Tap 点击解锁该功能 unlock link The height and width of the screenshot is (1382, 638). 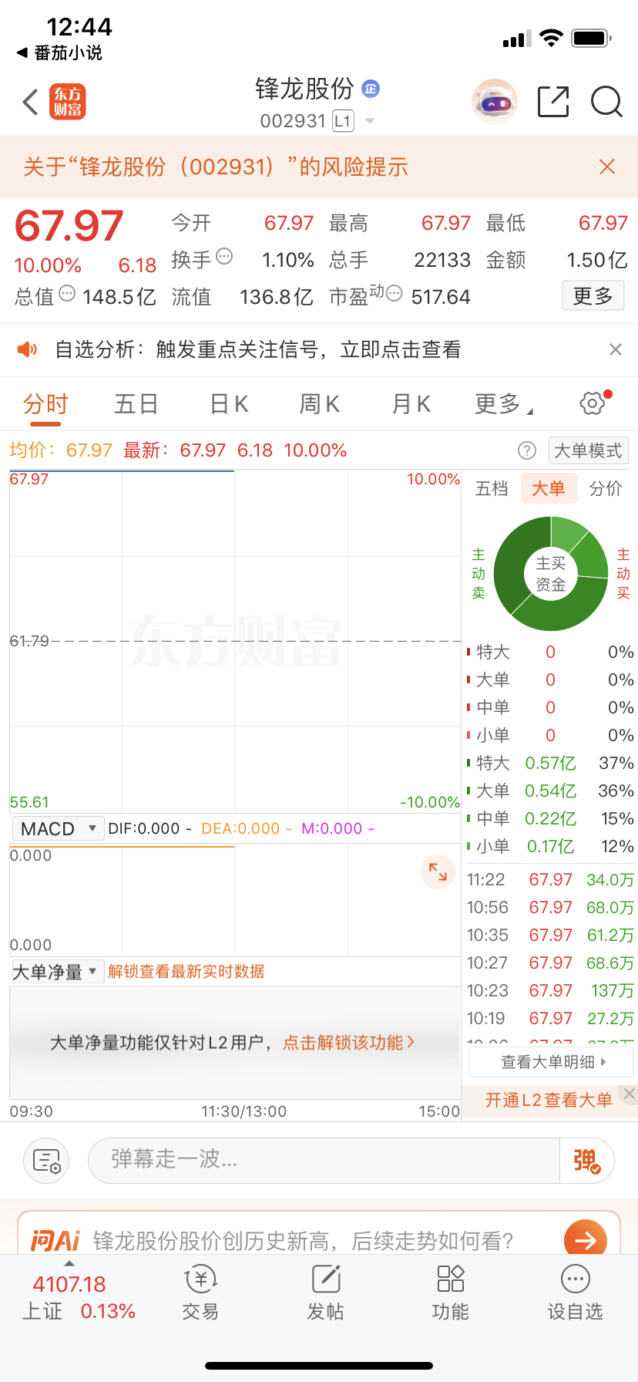pos(348,1043)
